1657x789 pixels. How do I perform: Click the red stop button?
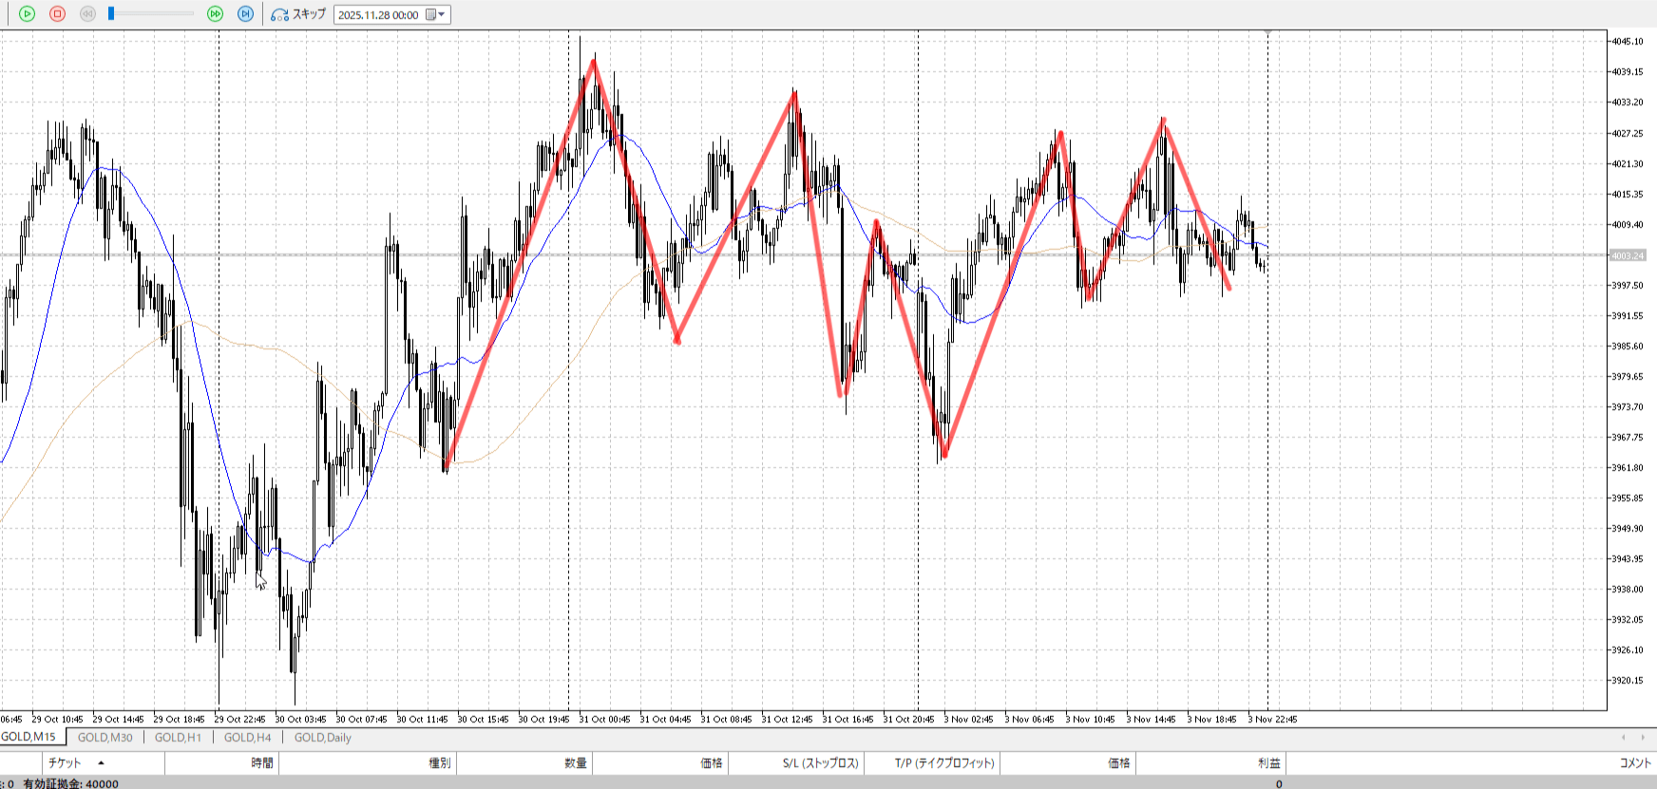pyautogui.click(x=57, y=14)
